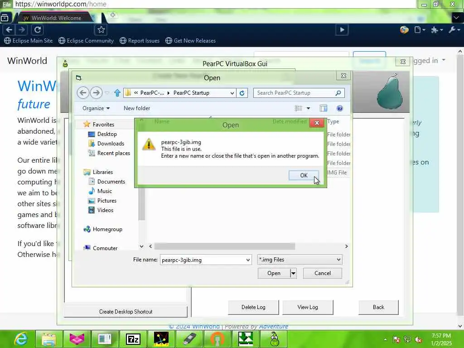Expand the File name history dropdown

coord(248,260)
